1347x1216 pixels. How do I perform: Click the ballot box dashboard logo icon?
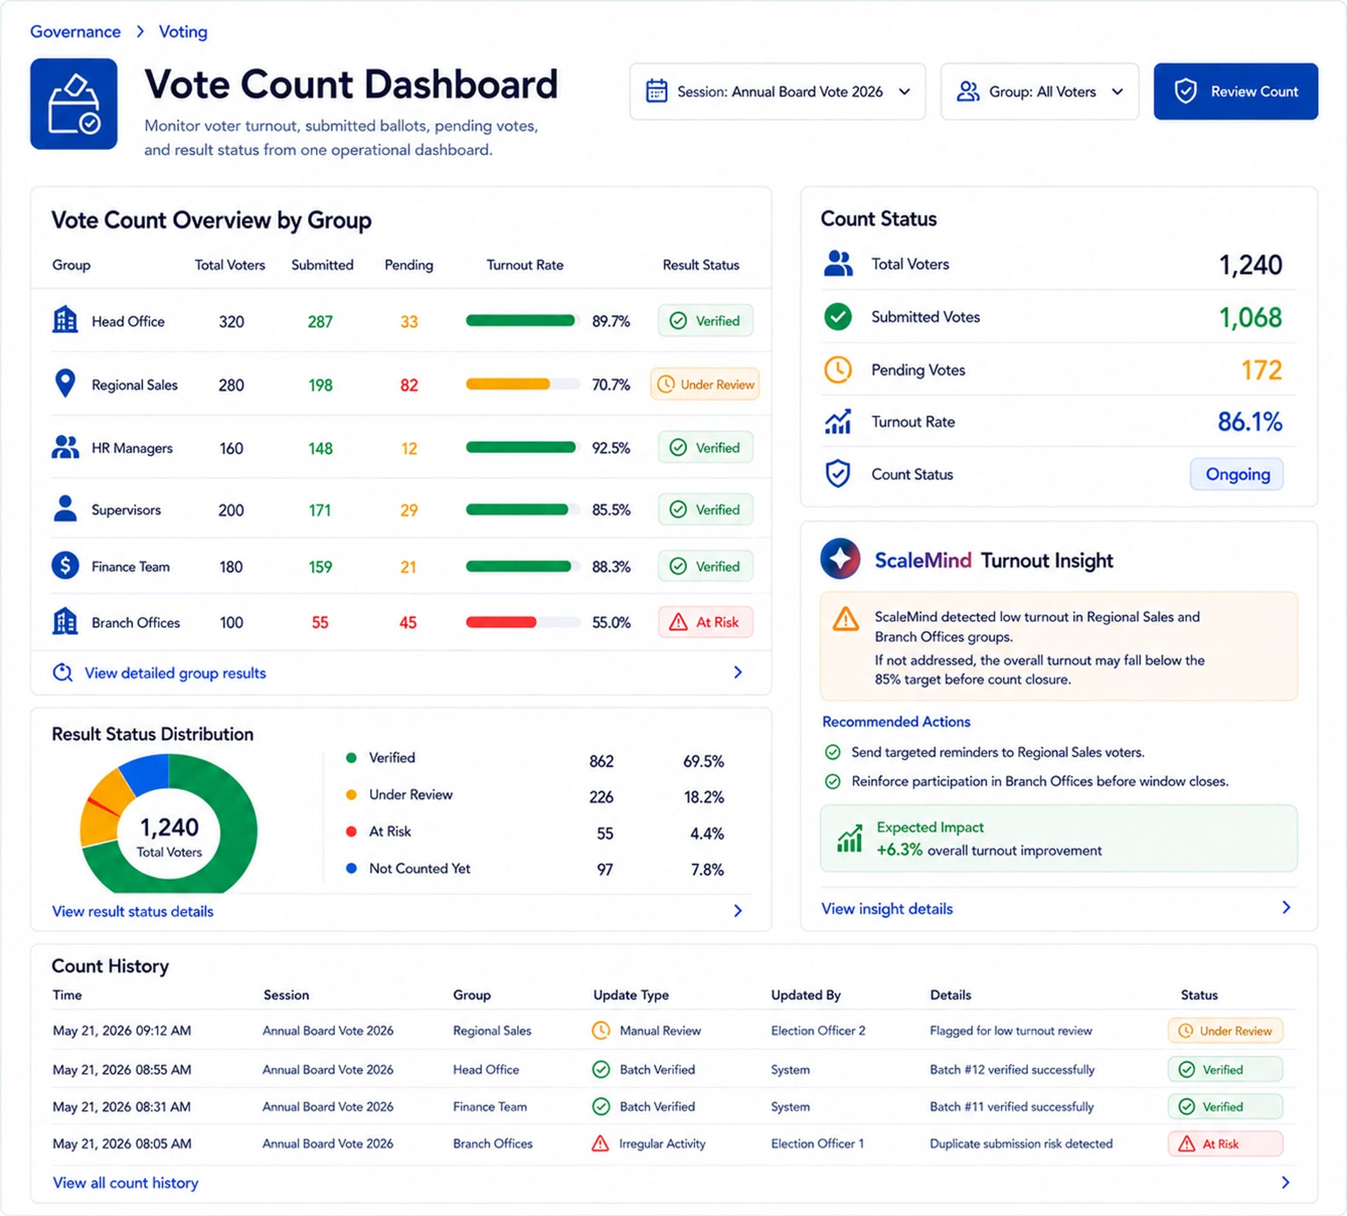(74, 103)
